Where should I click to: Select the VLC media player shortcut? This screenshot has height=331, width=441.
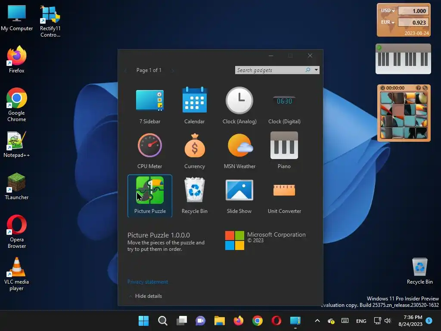click(17, 274)
